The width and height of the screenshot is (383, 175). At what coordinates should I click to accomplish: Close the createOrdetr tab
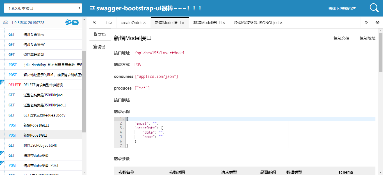(145, 23)
